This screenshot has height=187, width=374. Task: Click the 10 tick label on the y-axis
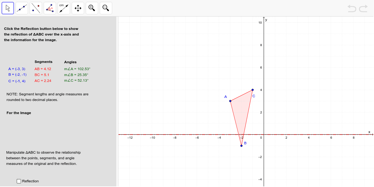(260, 23)
